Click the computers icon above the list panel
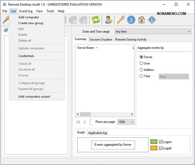This screenshot has width=195, height=165. [6, 30]
